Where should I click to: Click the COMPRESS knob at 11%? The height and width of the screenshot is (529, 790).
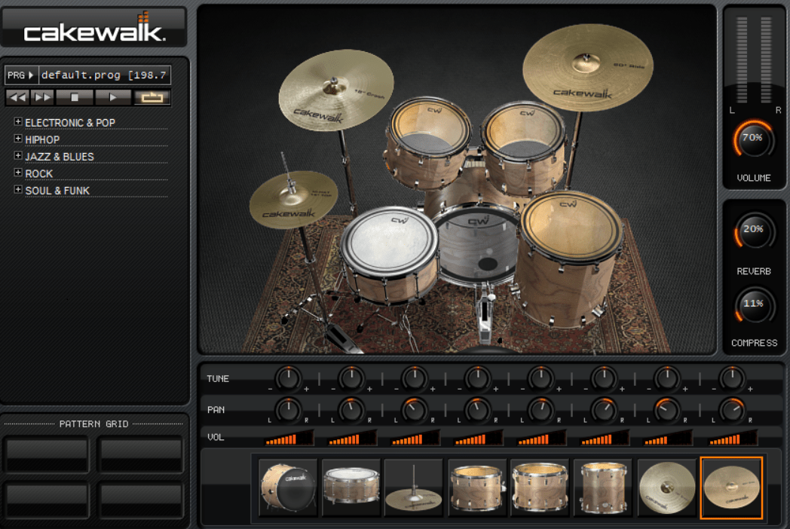click(754, 304)
